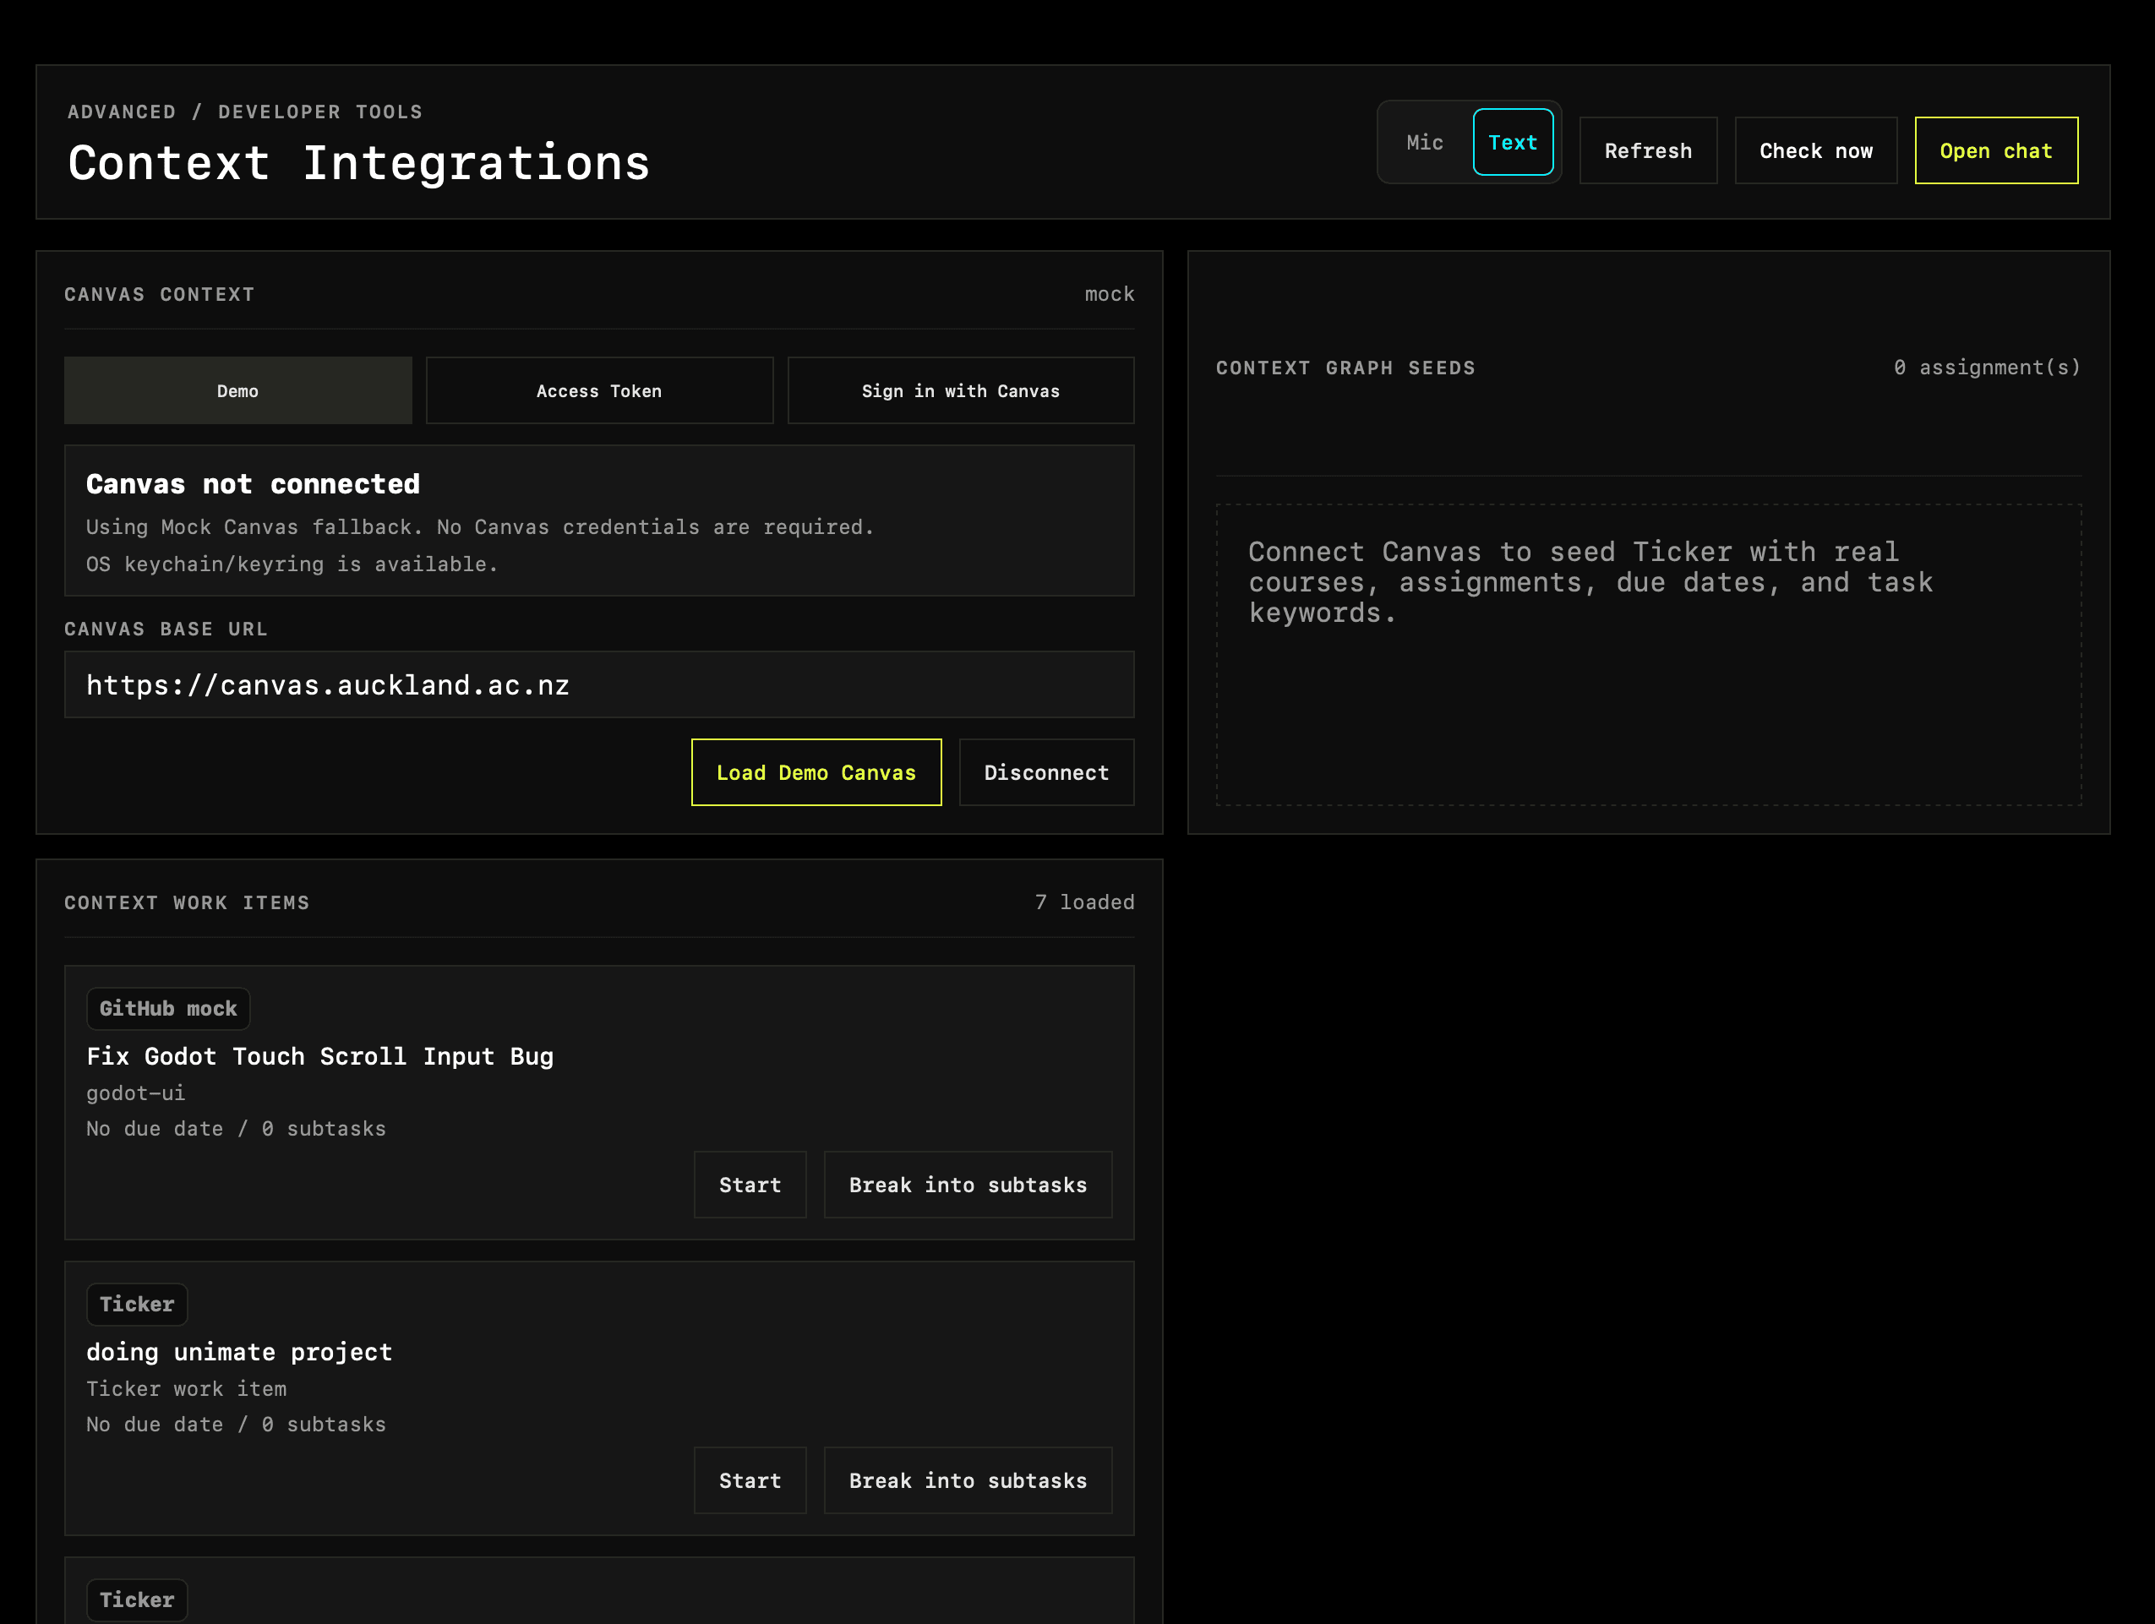
Task: Click the Advanced / Developer Tools breadcrumb
Action: click(246, 112)
